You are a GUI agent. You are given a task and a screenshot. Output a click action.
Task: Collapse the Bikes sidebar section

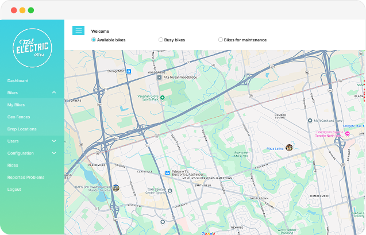pos(53,93)
